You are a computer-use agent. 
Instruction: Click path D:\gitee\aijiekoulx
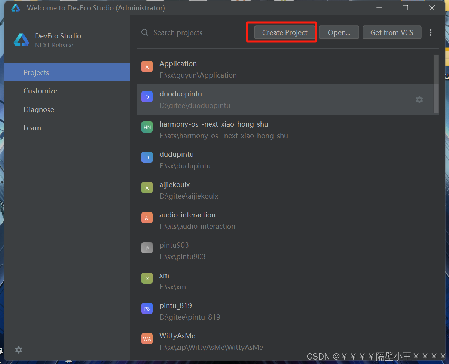tap(189, 196)
